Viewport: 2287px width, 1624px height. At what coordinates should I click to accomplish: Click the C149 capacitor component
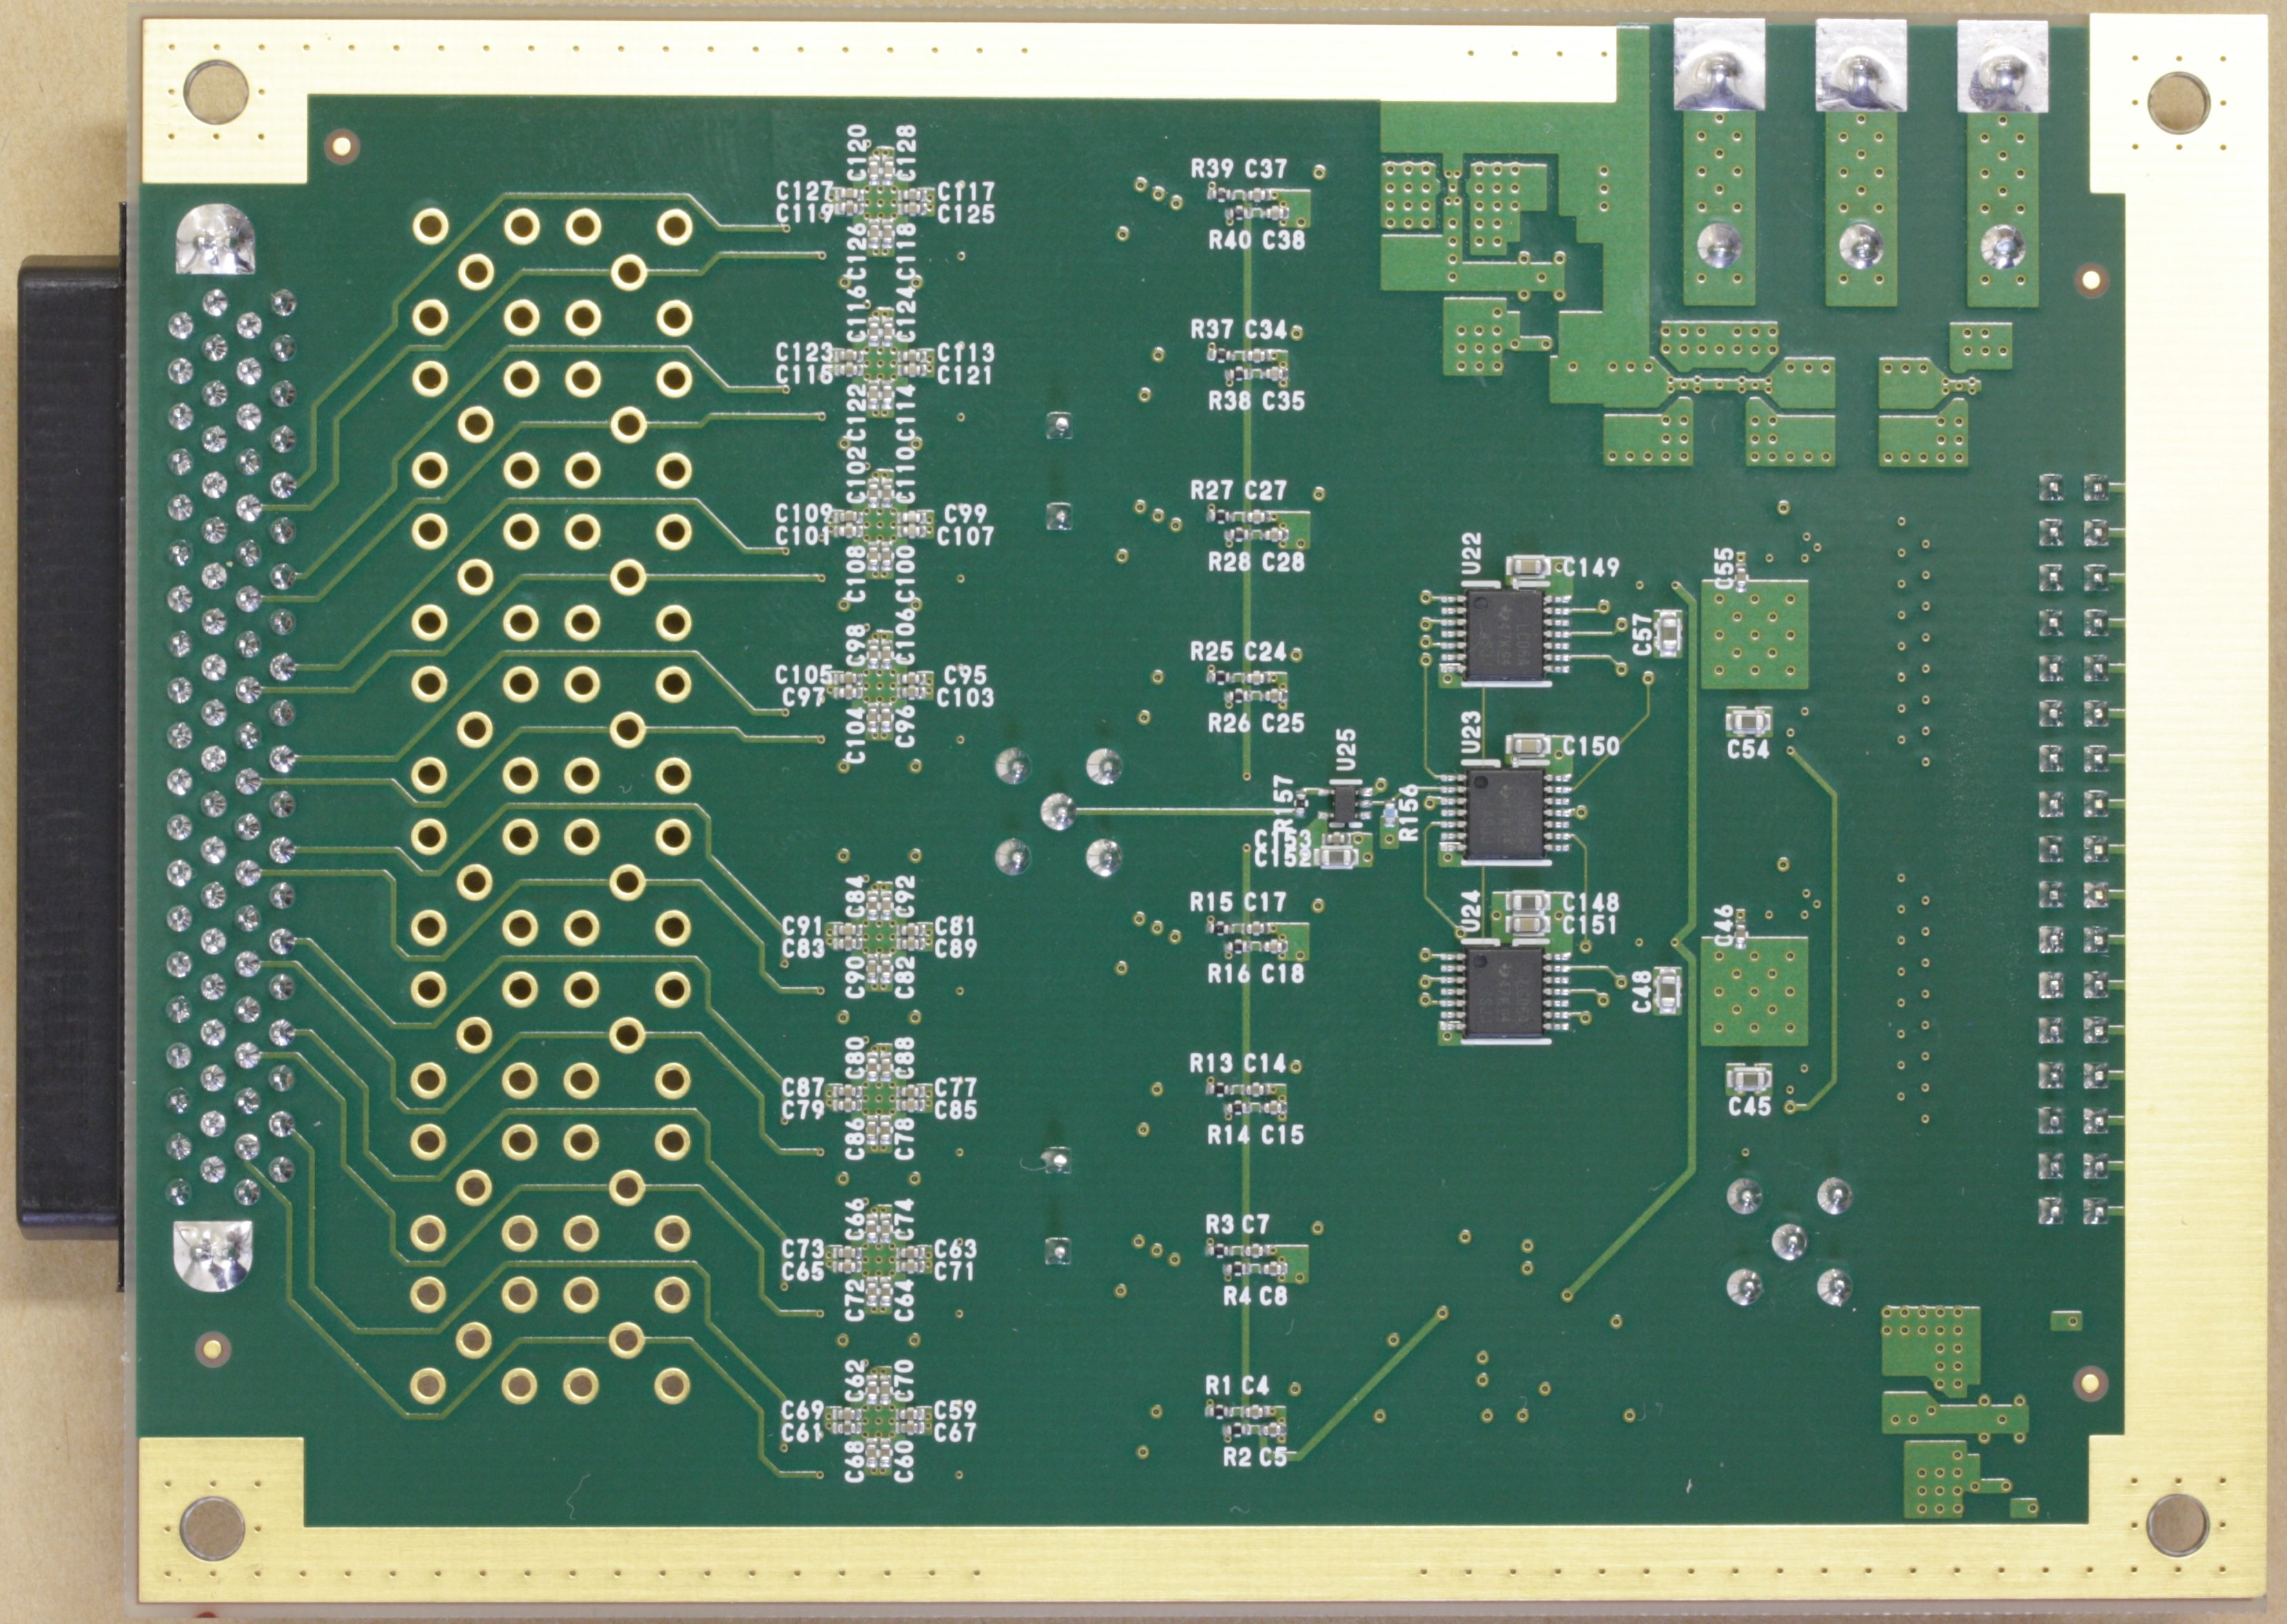click(1530, 568)
